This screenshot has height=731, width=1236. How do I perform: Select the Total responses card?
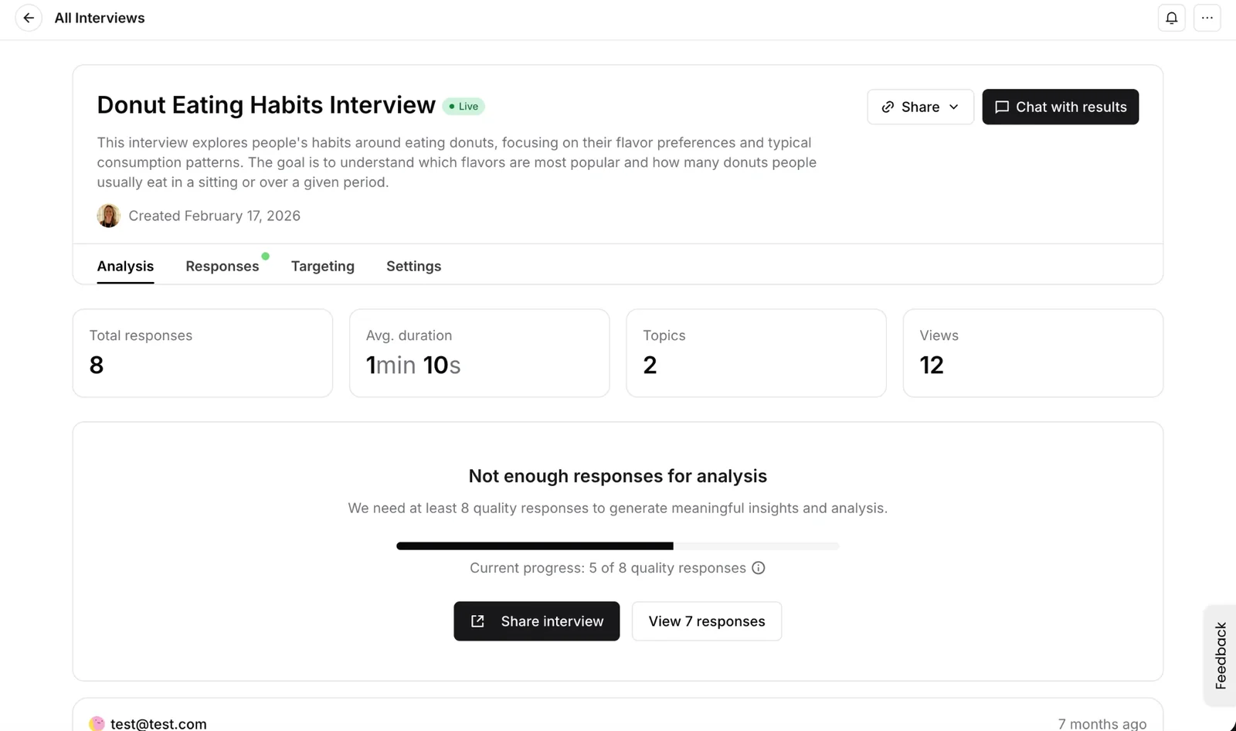click(x=202, y=353)
